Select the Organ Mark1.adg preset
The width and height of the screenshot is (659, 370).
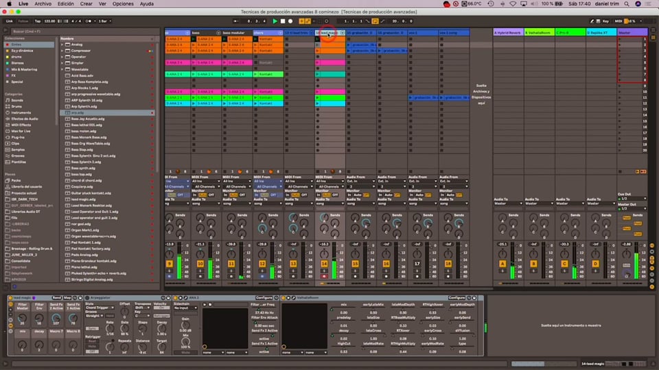85,230
